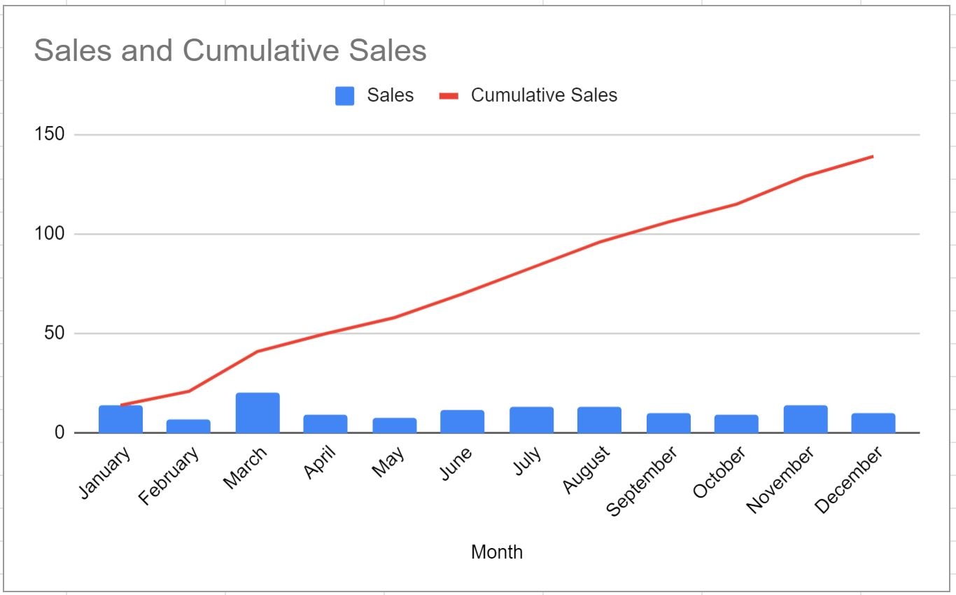This screenshot has height=595, width=956.
Task: Select the chart title 'Sales and Cumulative Sales'
Action: (230, 51)
